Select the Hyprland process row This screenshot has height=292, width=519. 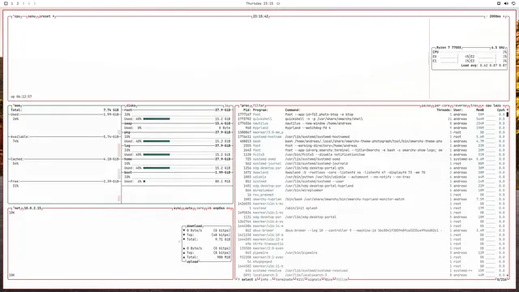coord(371,128)
